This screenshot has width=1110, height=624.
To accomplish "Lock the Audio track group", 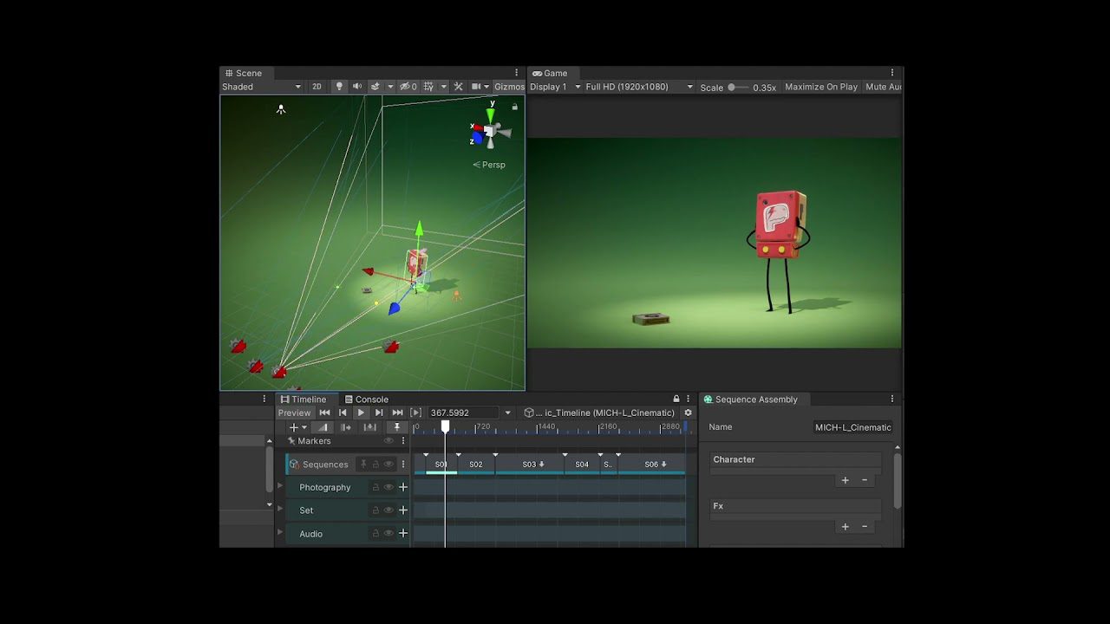I will point(375,534).
